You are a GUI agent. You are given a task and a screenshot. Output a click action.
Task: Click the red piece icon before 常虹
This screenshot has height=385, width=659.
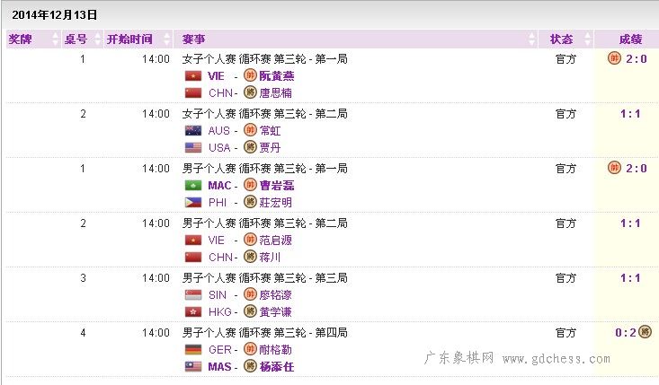click(x=250, y=131)
